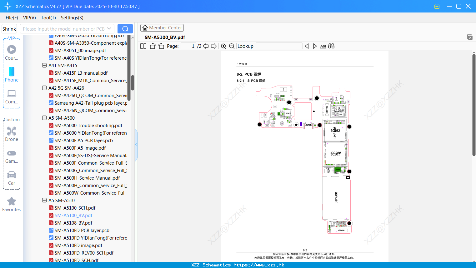Click PCB icon beside Samsung A42-Tail plug
This screenshot has width=476, height=268.
coord(51,103)
